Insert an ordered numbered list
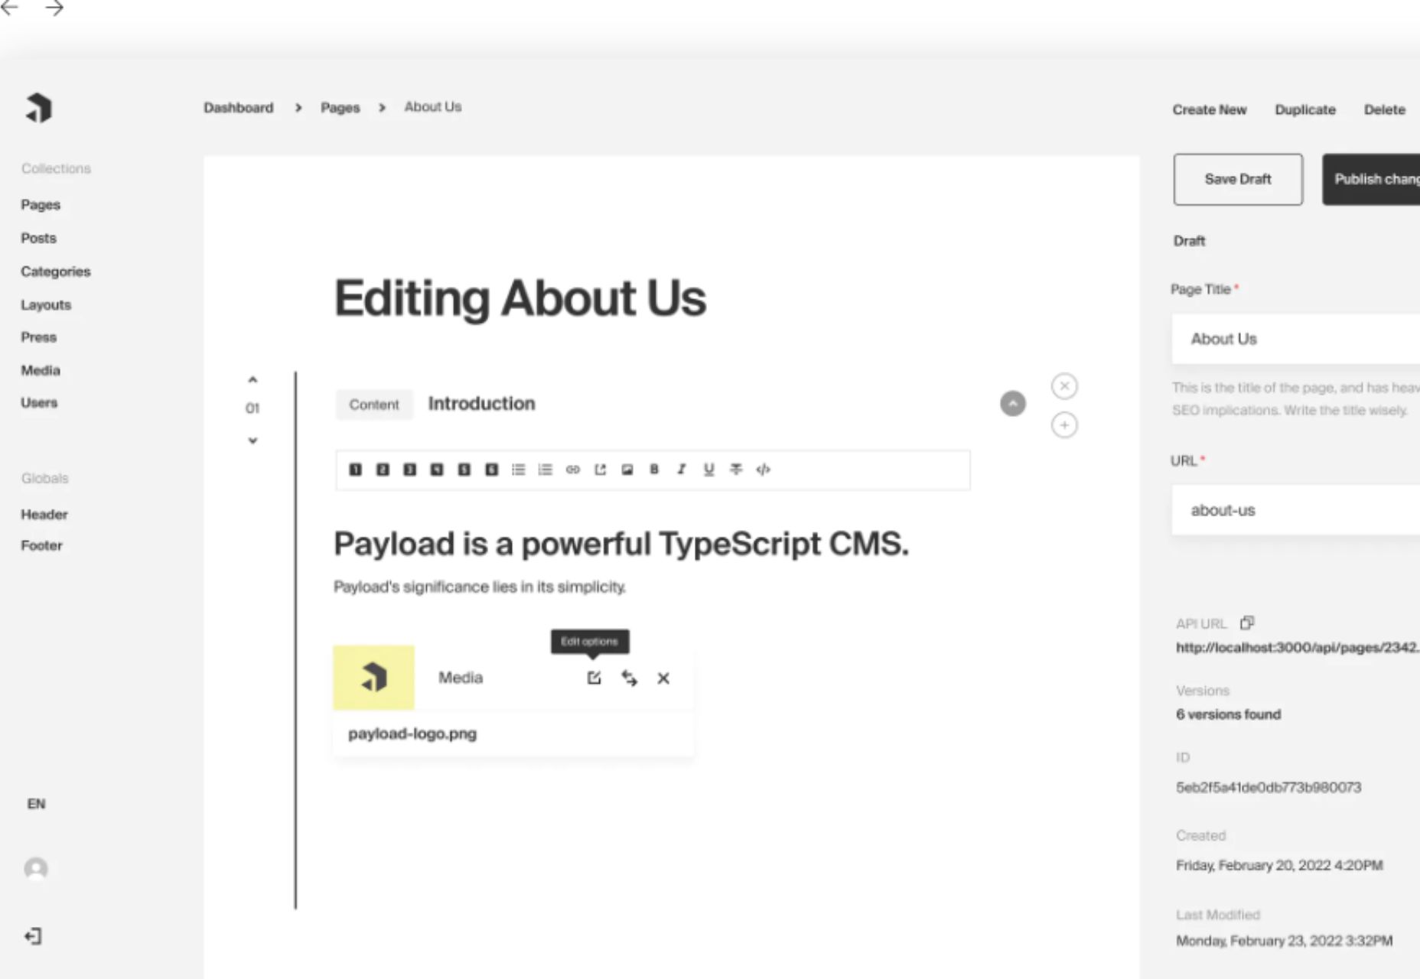Image resolution: width=1420 pixels, height=979 pixels. [546, 470]
